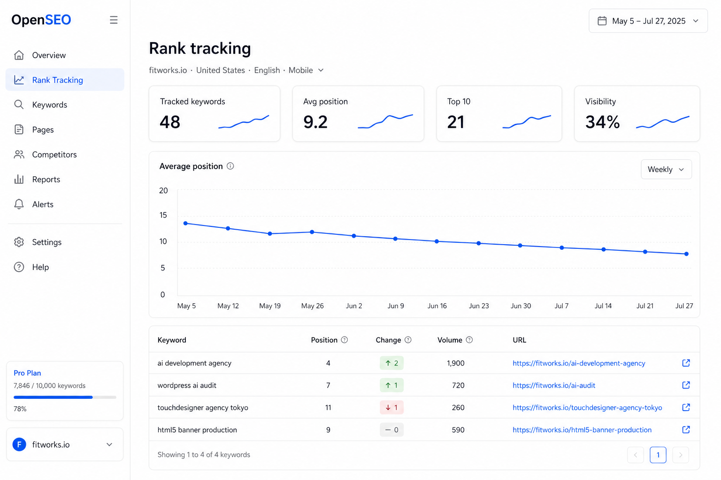Select the "html5 banner production" keyword row
This screenshot has height=480, width=721.
(424, 430)
